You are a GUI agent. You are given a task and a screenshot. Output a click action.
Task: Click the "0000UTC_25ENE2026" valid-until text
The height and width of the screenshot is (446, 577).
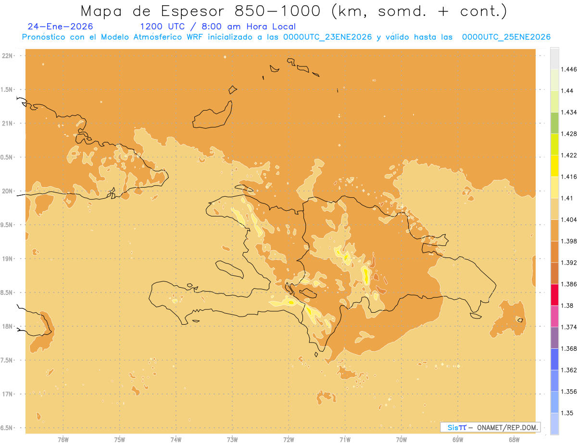pyautogui.click(x=506, y=37)
